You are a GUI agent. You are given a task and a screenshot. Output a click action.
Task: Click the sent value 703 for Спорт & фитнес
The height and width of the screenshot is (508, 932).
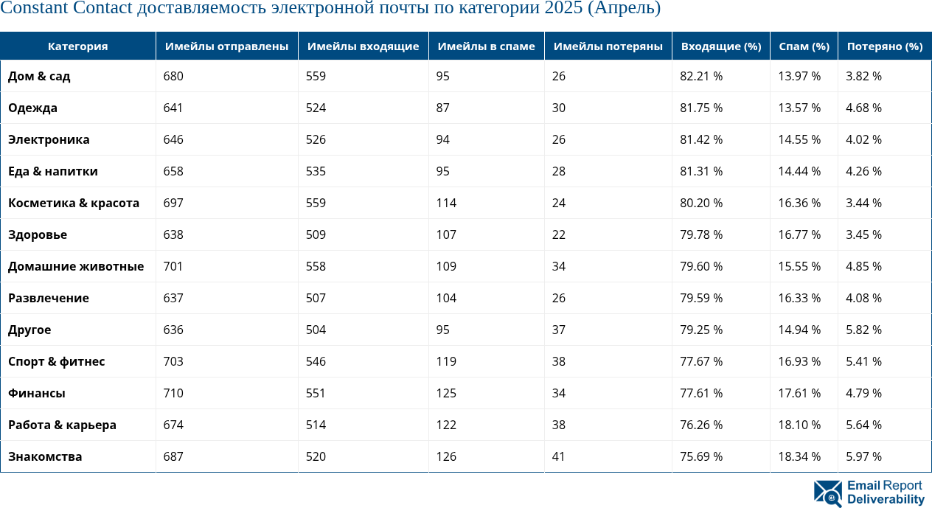[x=173, y=361]
